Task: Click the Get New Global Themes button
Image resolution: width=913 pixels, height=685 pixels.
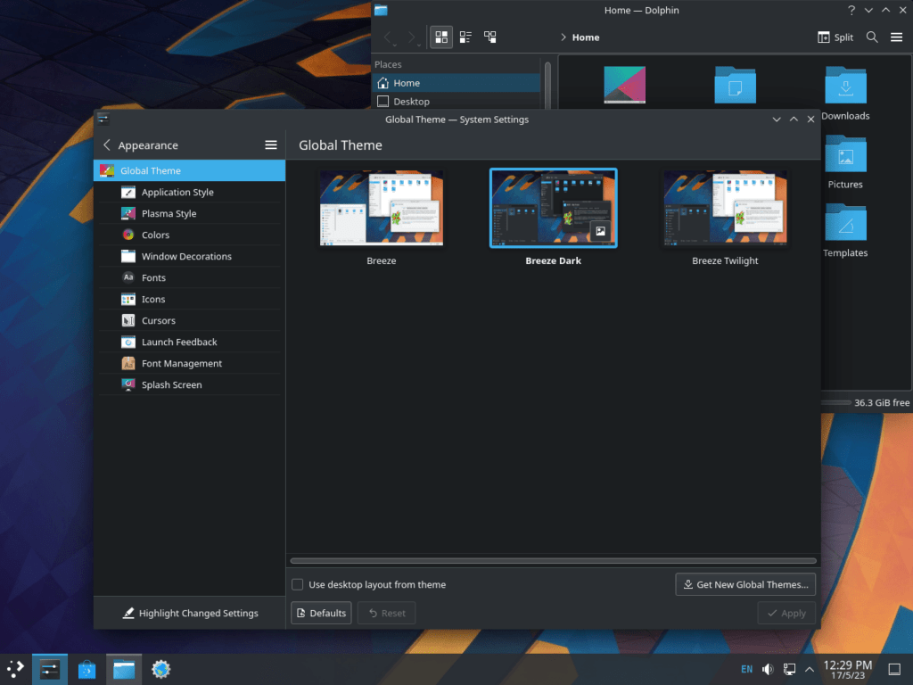Action: point(745,584)
